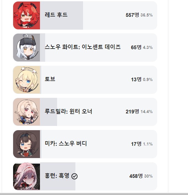
Task: Click the 홍련: 흑영 option name
Action: [x=57, y=176]
